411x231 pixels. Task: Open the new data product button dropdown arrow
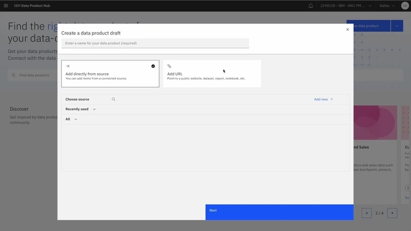(397, 26)
